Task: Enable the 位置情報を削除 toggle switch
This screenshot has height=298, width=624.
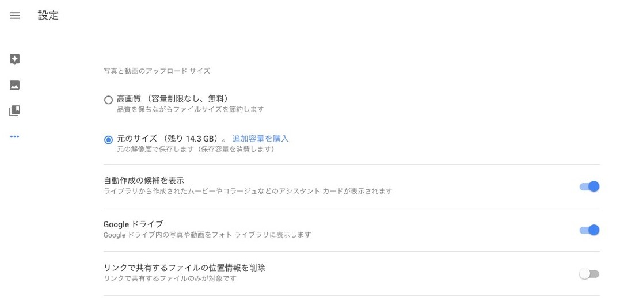Action: (x=589, y=274)
